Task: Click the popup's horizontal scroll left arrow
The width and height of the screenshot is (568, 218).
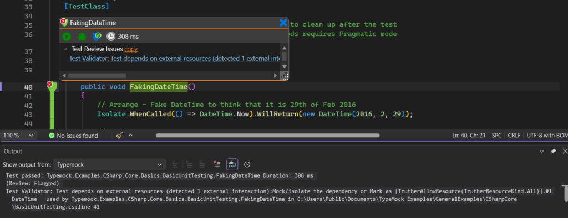Action: (64, 76)
